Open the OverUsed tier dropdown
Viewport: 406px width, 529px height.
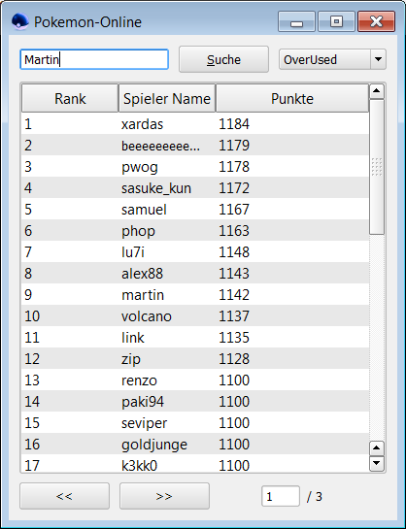tap(332, 59)
